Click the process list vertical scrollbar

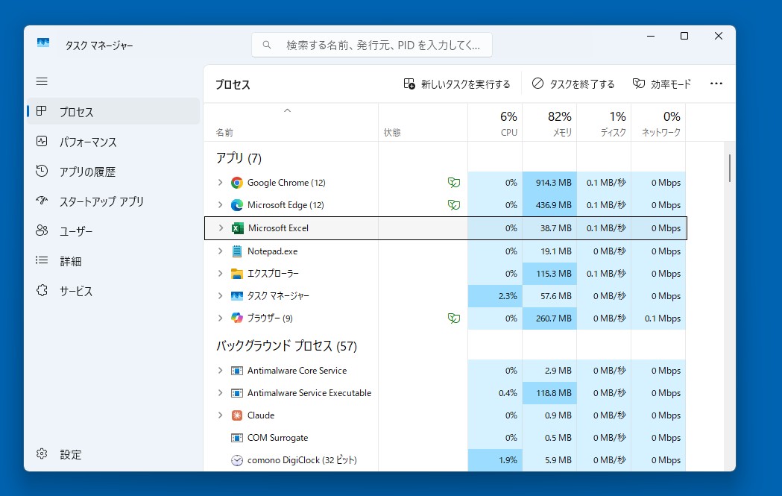[730, 168]
